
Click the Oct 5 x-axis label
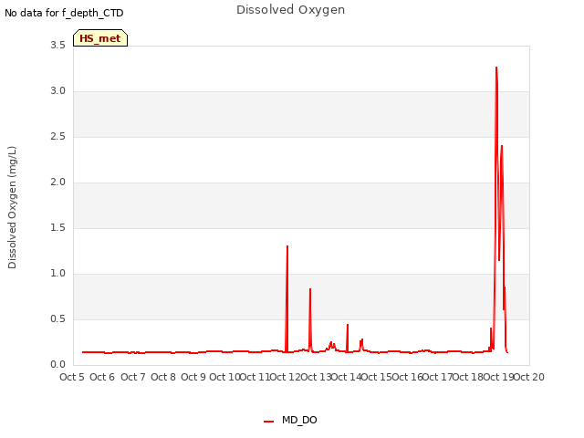click(x=72, y=377)
